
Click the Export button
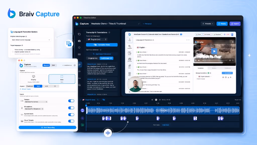coord(235,24)
